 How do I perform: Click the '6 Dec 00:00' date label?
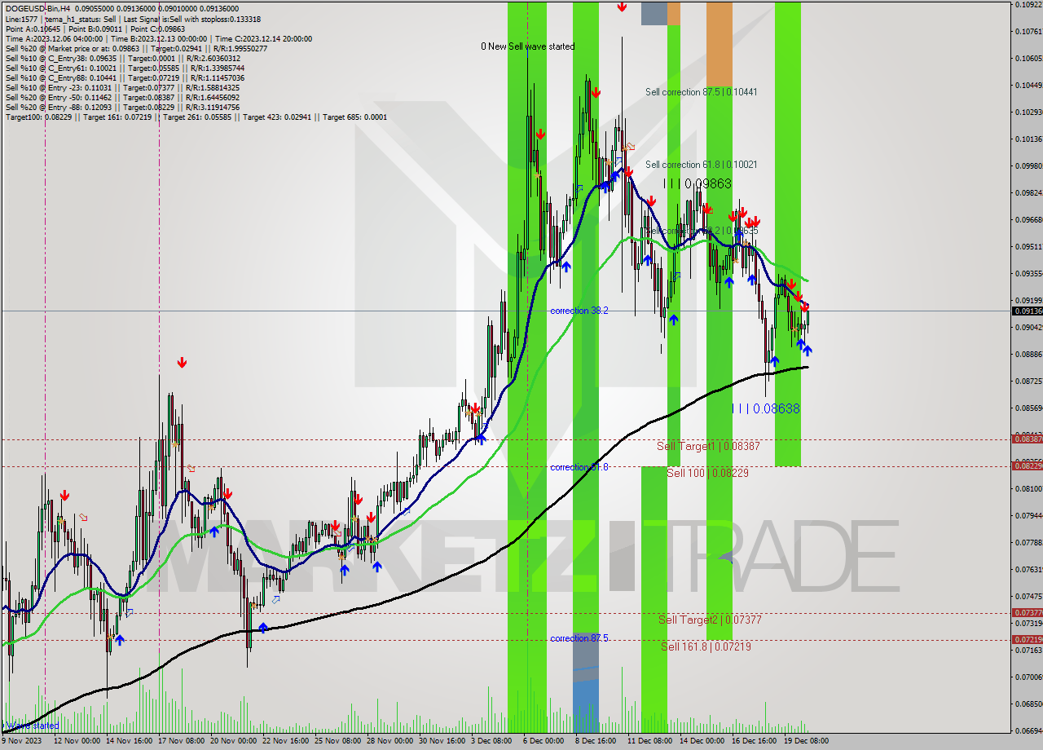[544, 741]
